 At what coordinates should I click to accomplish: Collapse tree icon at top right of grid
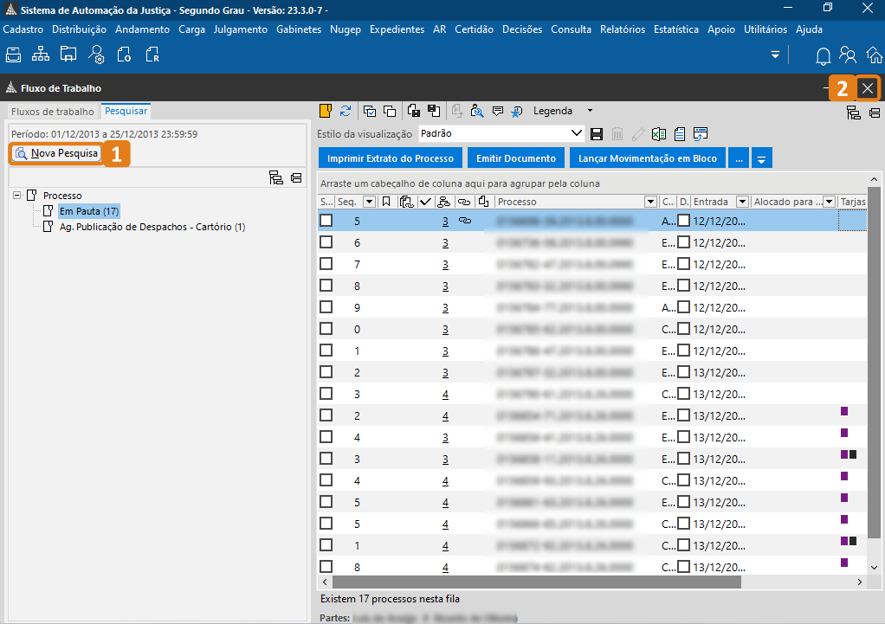coord(875,113)
